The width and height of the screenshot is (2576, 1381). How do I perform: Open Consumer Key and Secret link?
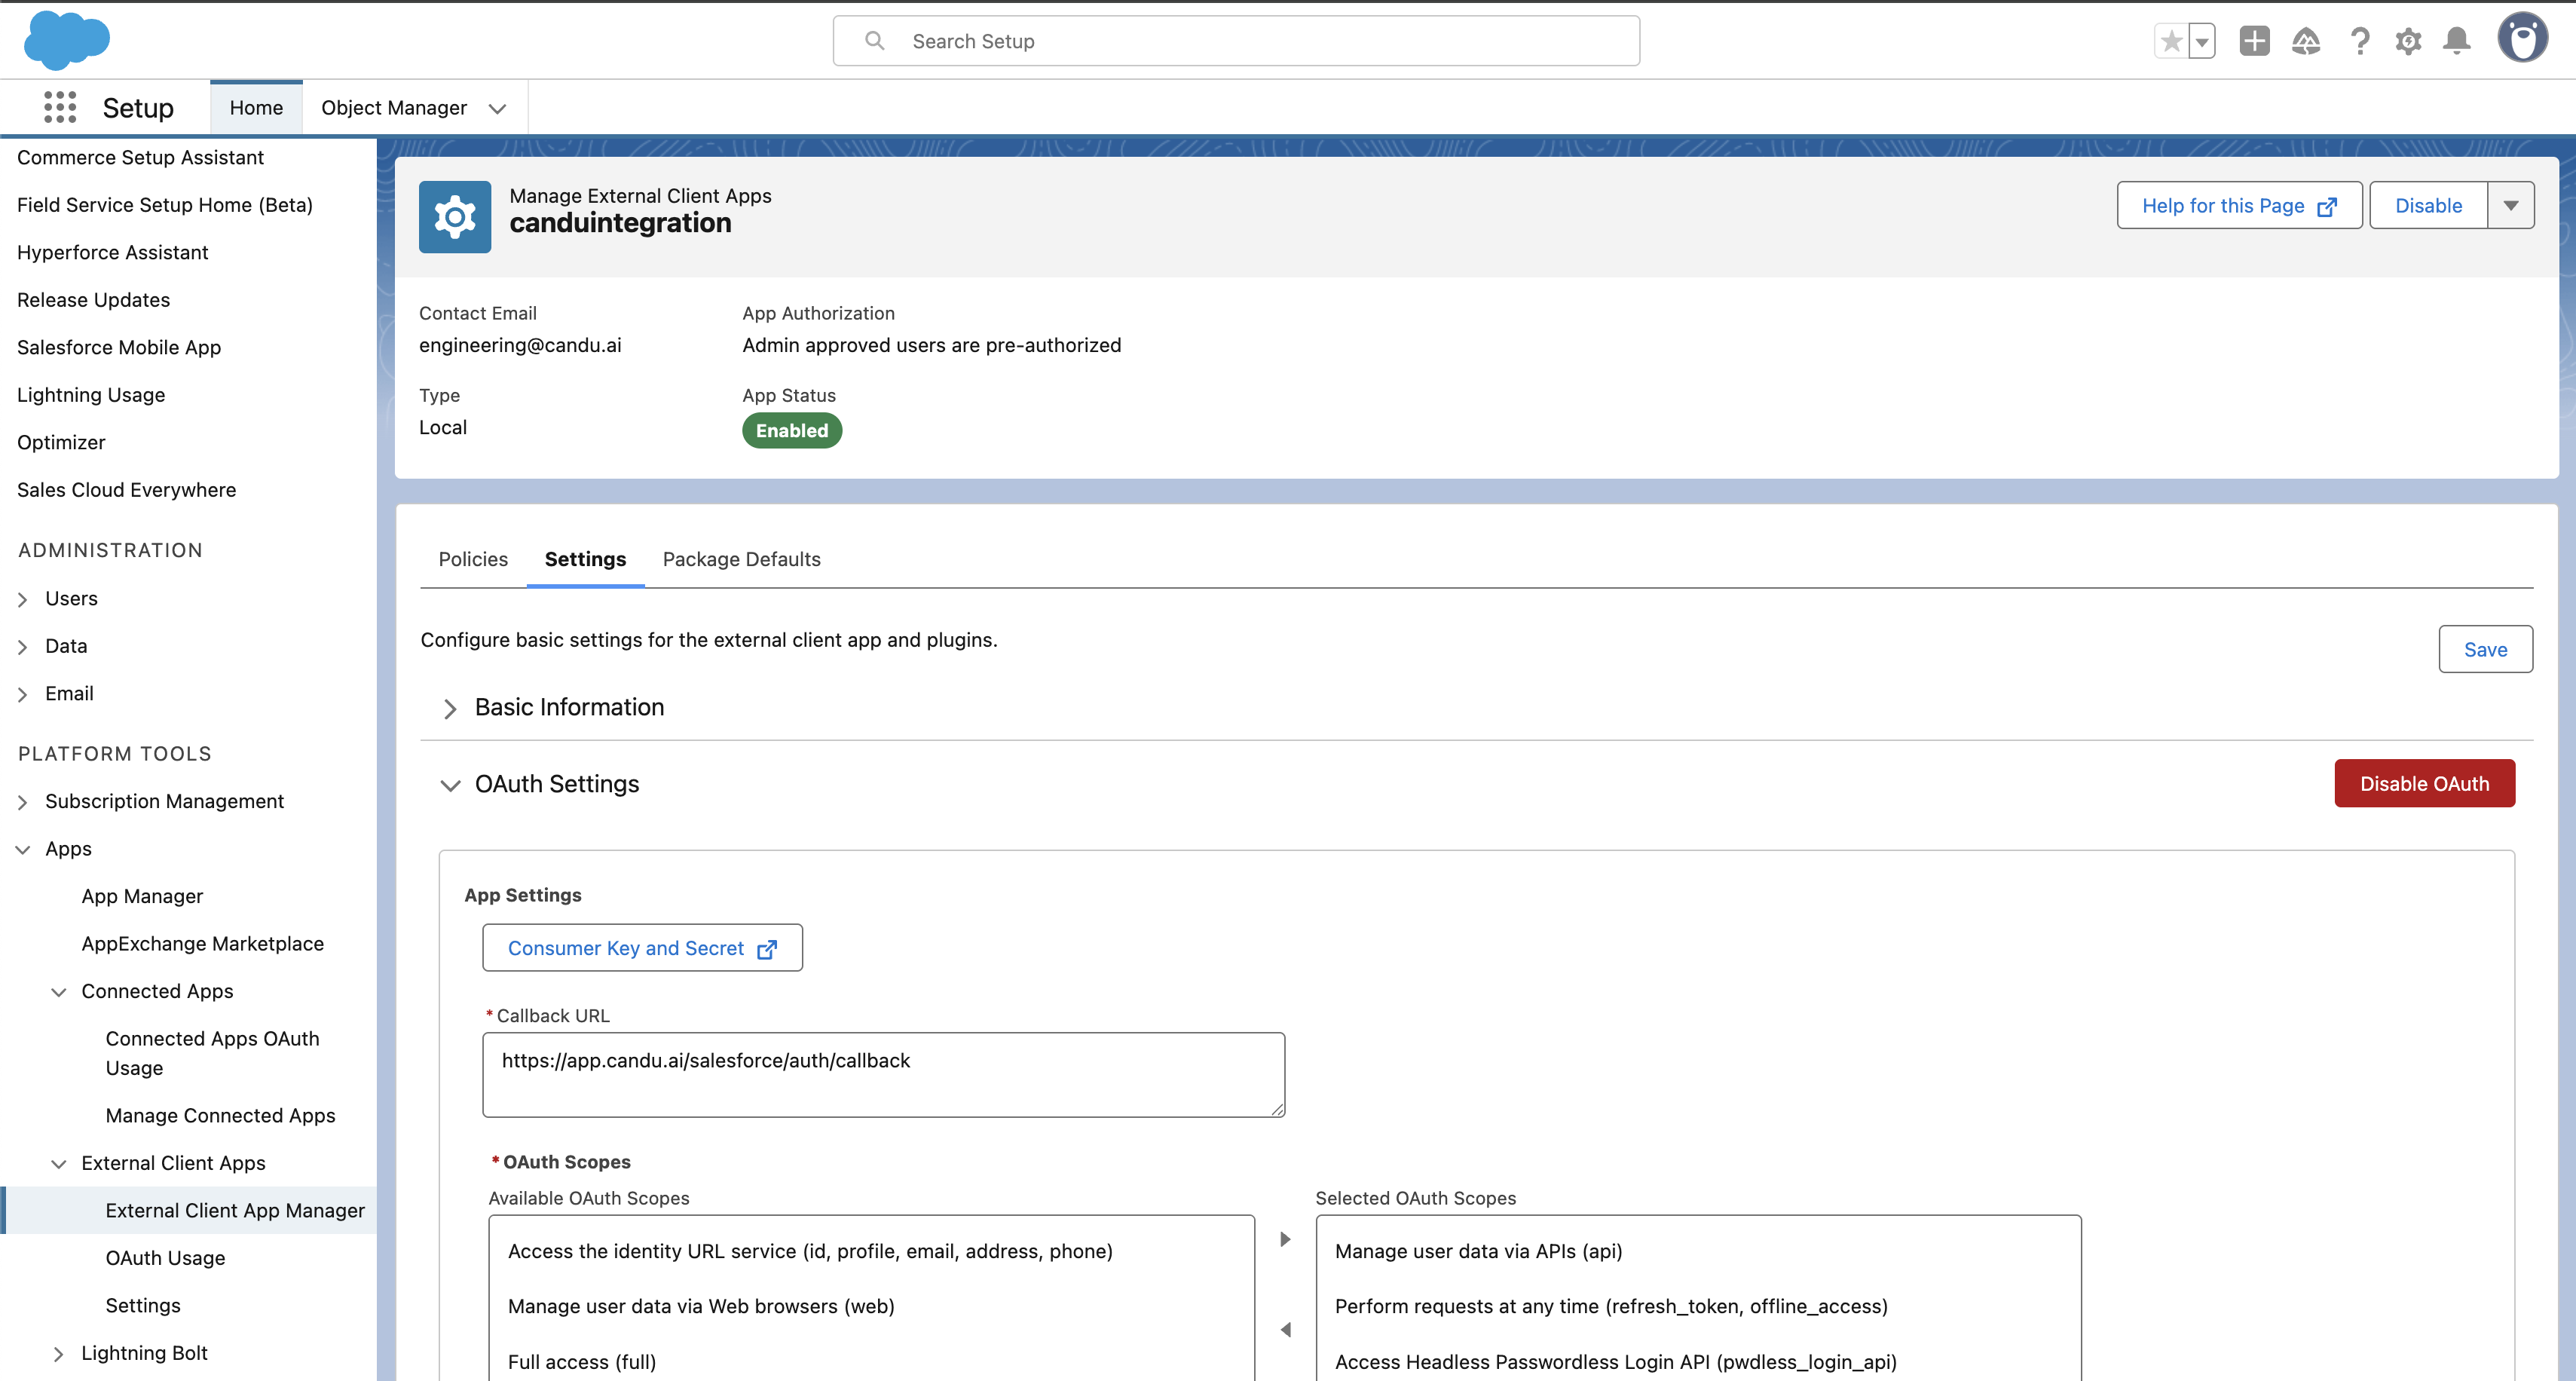(642, 948)
